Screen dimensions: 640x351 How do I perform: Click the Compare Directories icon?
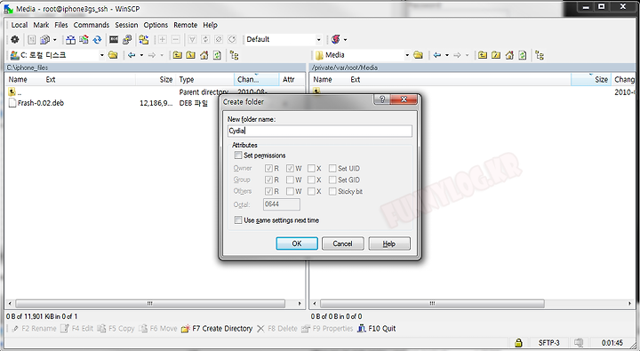(x=70, y=40)
